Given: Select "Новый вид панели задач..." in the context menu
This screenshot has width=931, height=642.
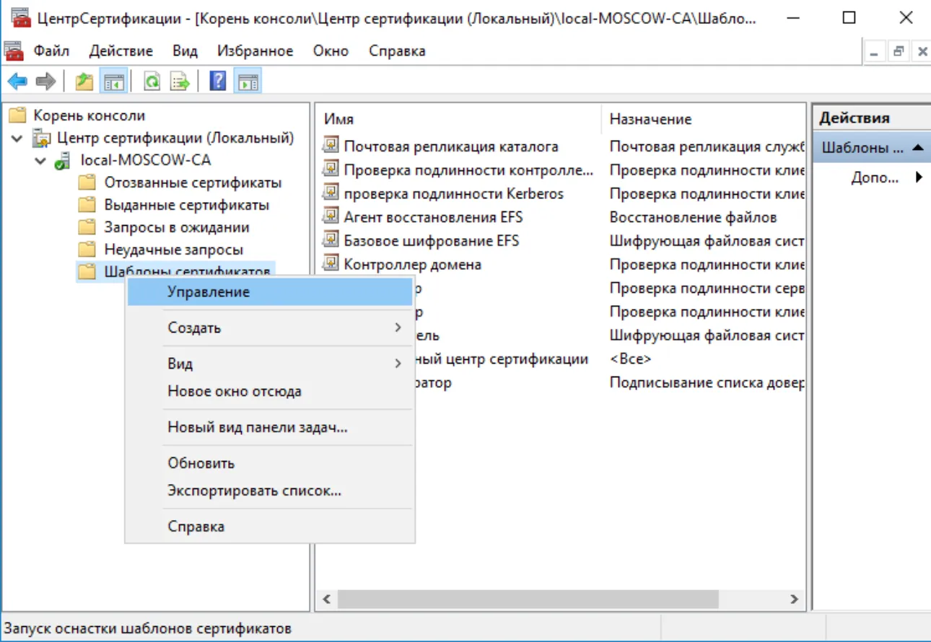Looking at the screenshot, I should (270, 427).
